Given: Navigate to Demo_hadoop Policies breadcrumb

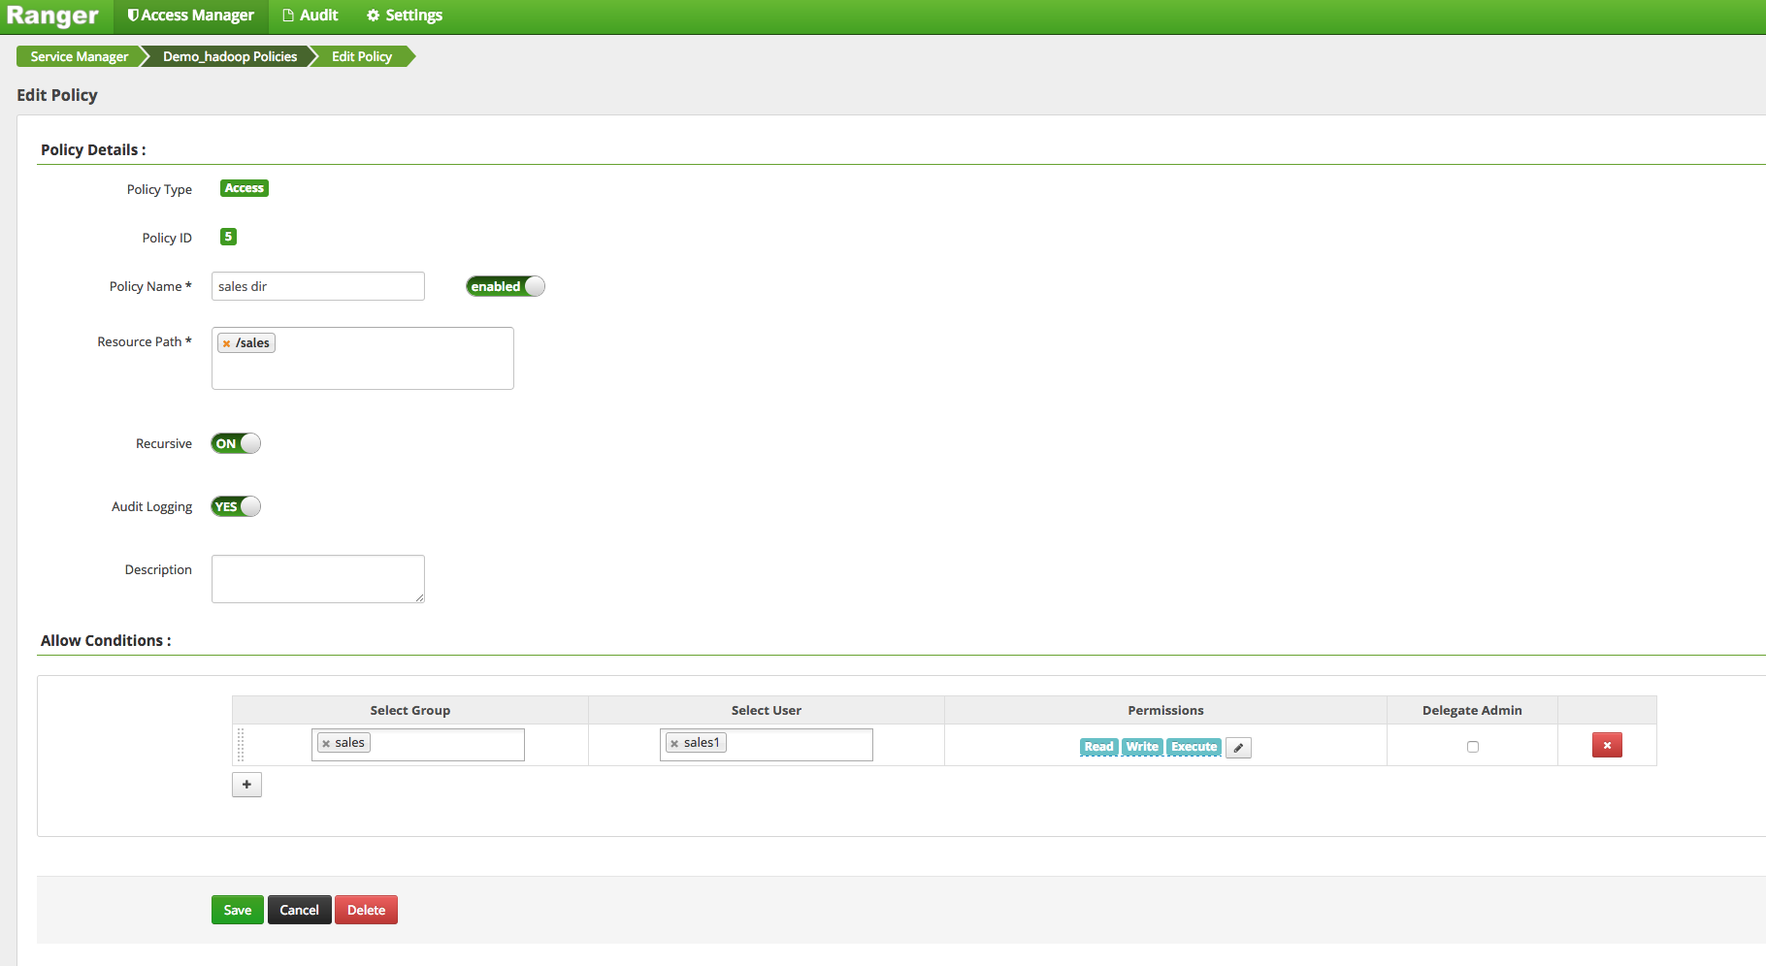Looking at the screenshot, I should click(228, 56).
